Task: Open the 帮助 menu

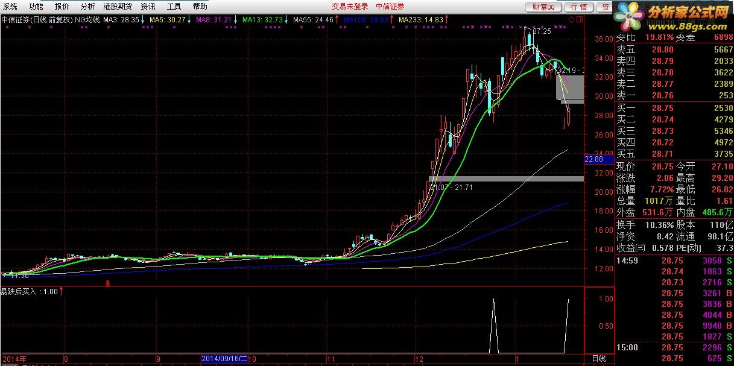Action: point(200,7)
